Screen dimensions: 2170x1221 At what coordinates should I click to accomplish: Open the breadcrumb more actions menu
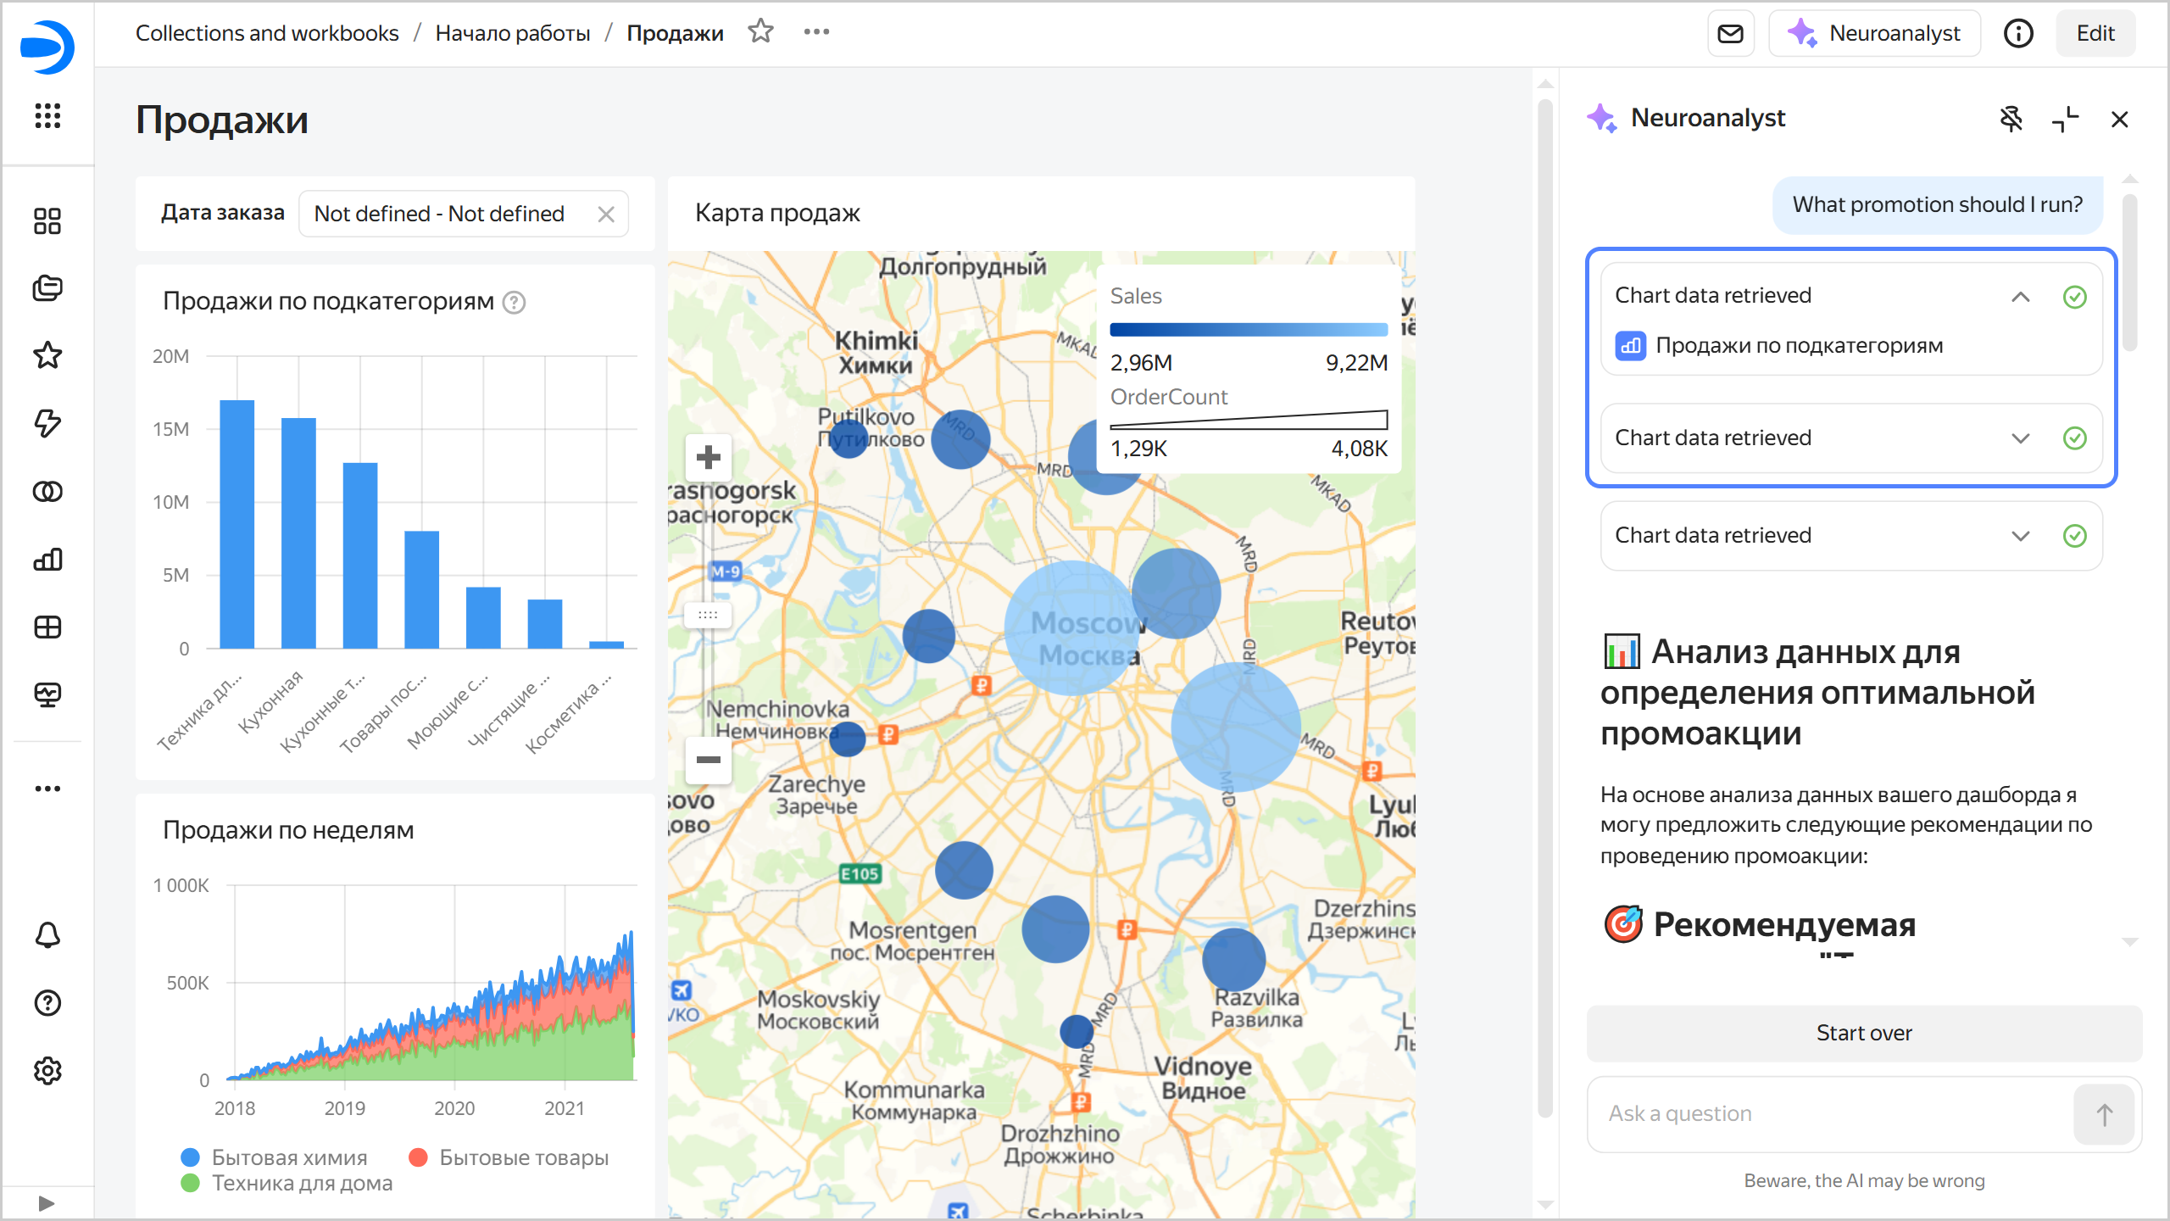point(816,32)
